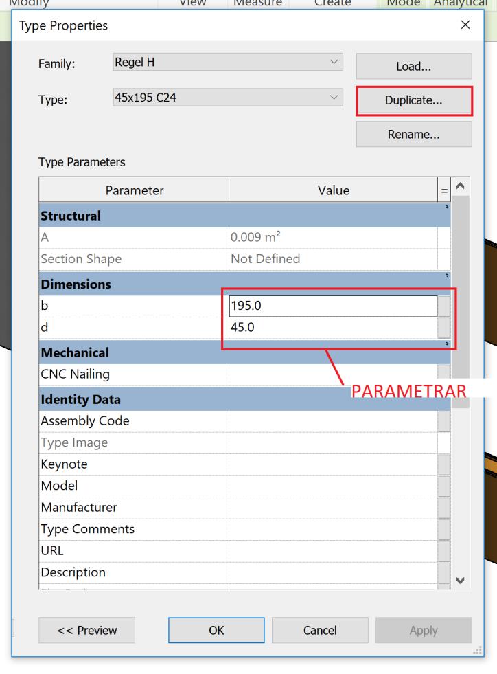Screen dimensions: 497x674
Task: Click the association button for Type Comments
Action: coord(444,530)
